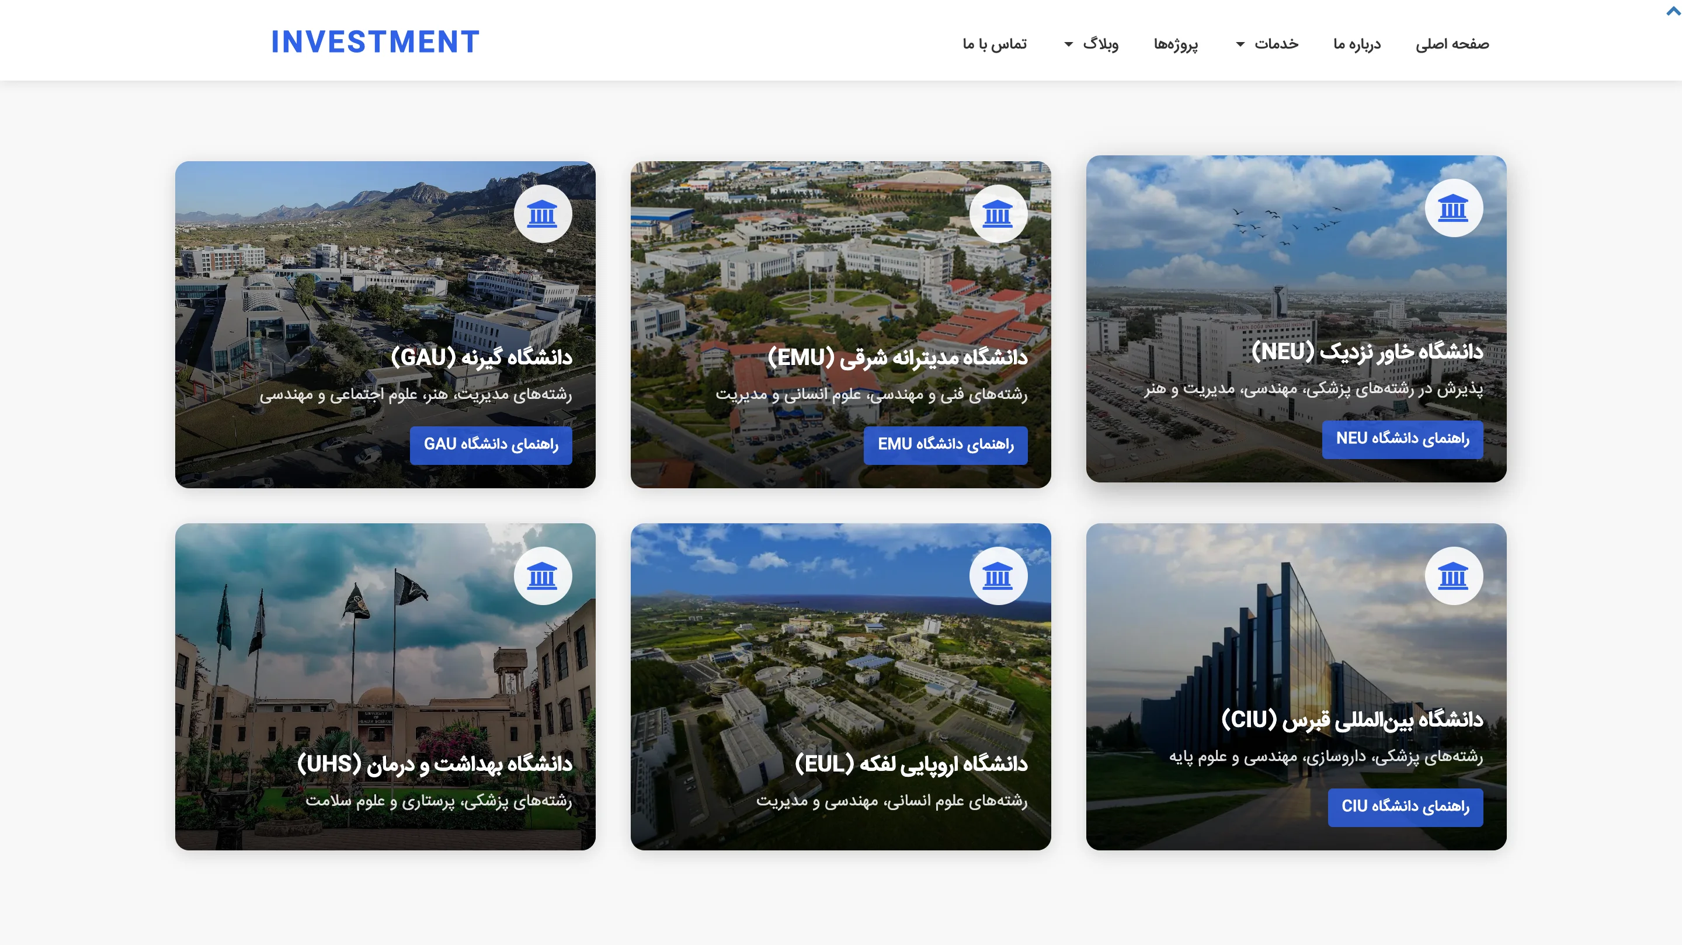Click the institution icon on the CIU card
Viewport: 1682px width, 945px height.
click(1454, 576)
